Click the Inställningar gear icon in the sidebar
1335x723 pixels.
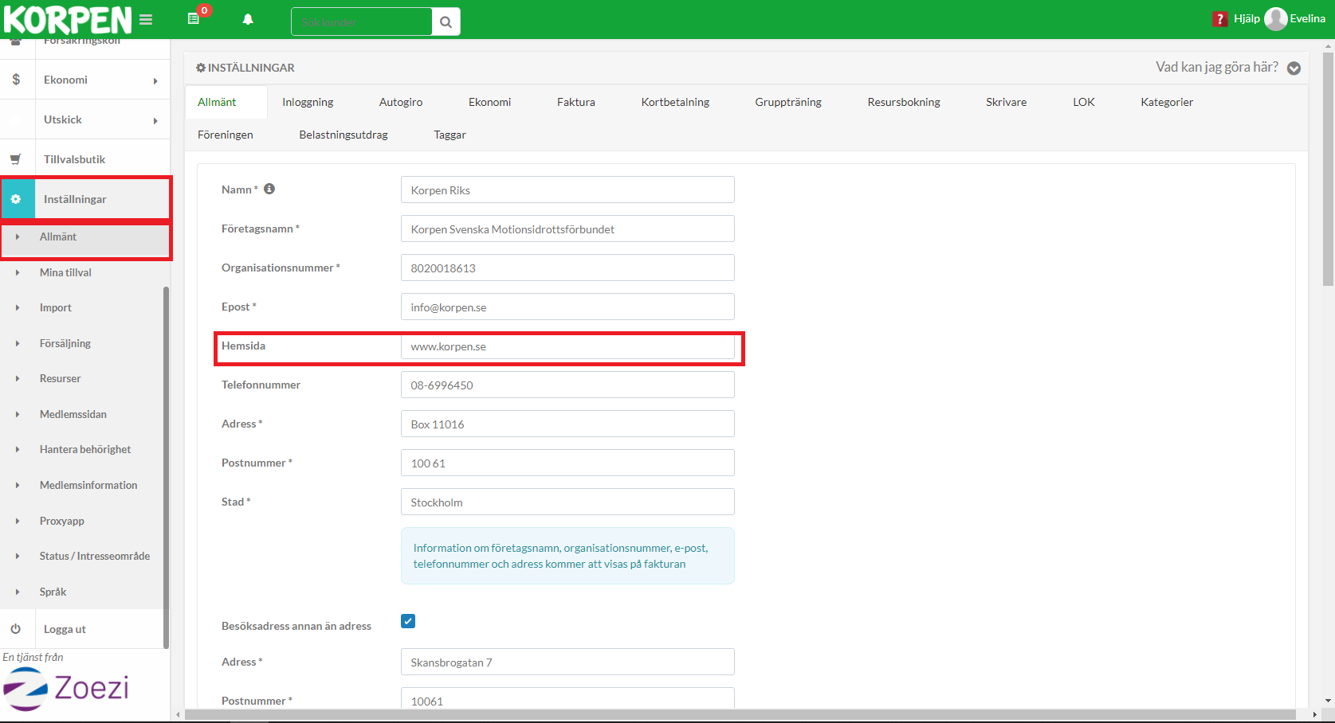pos(17,199)
